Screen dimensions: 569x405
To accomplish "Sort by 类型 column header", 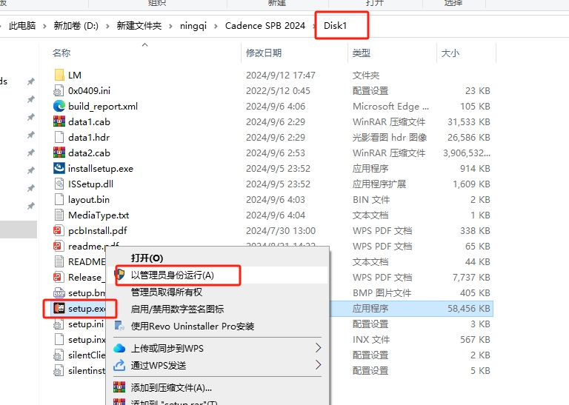I will click(362, 53).
